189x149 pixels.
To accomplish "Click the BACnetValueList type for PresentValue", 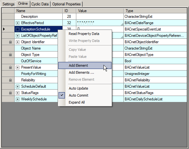I will (x=155, y=67).
